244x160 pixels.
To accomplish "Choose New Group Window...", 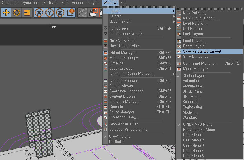I will tap(210, 18).
